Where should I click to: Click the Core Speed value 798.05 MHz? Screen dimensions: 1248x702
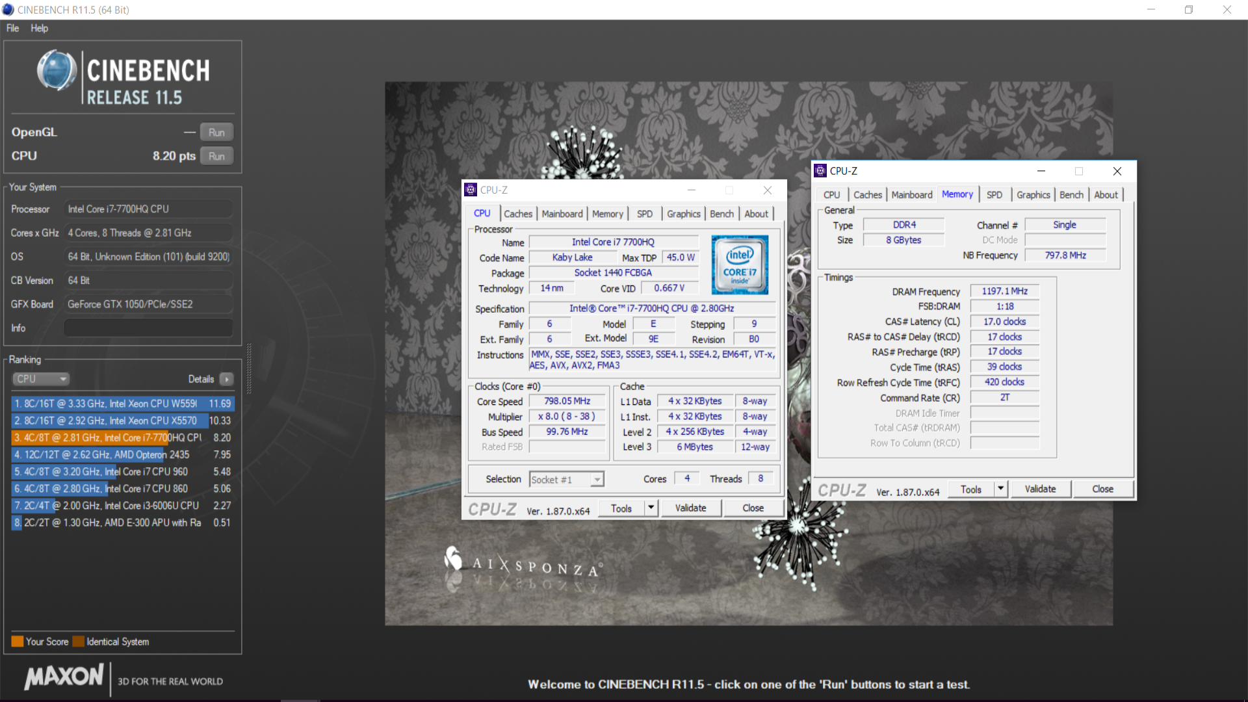[567, 402]
